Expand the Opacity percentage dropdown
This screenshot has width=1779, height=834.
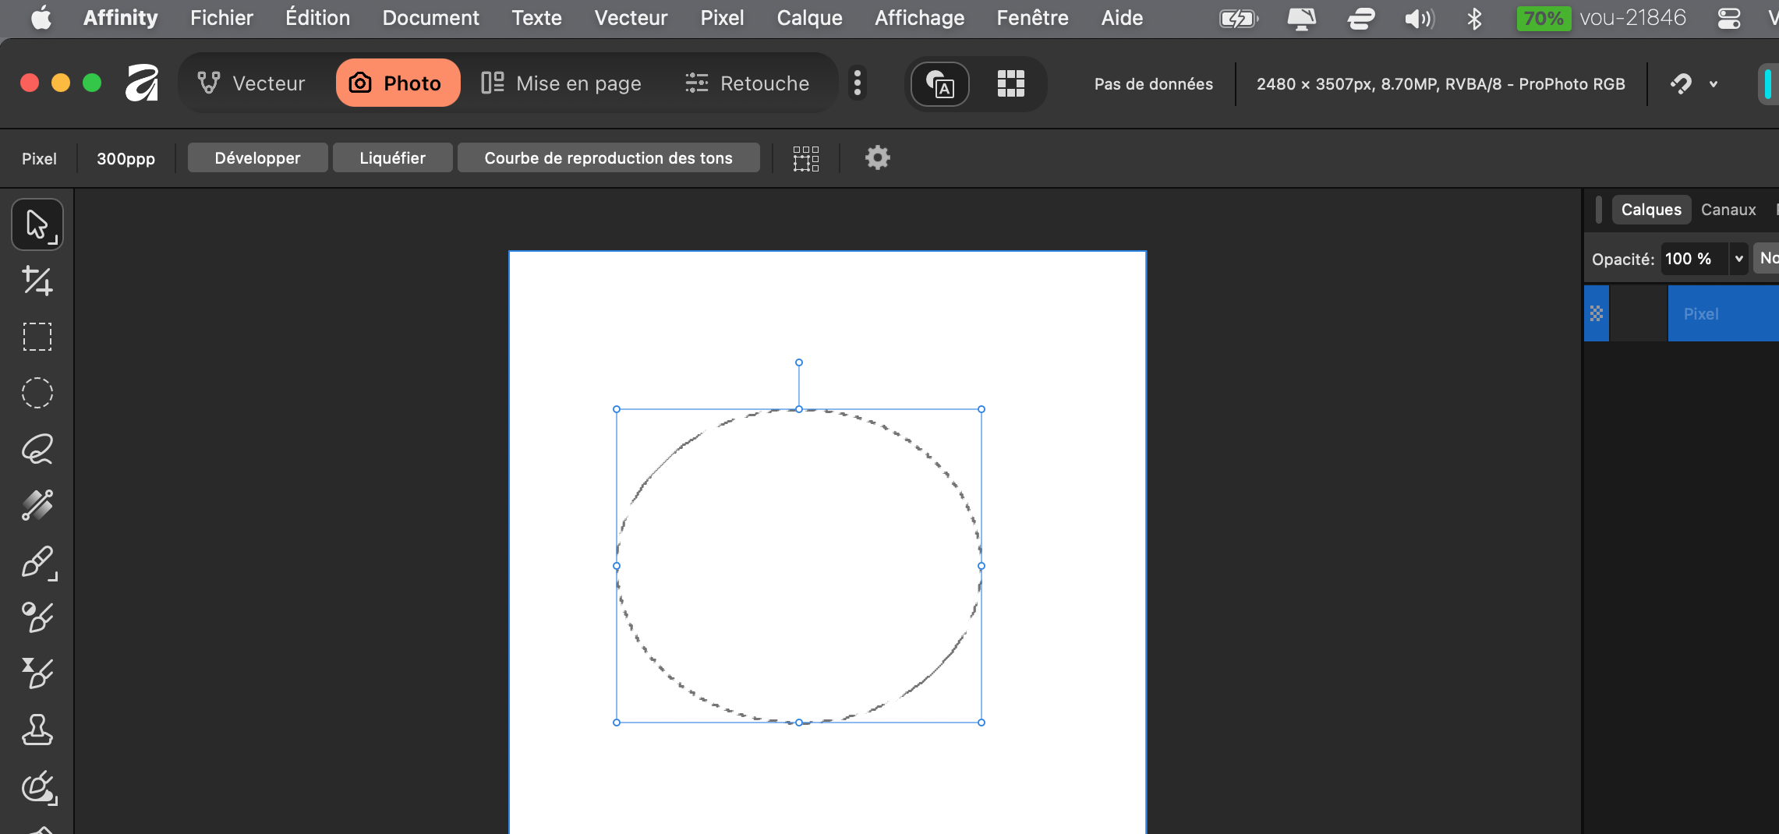click(x=1738, y=259)
